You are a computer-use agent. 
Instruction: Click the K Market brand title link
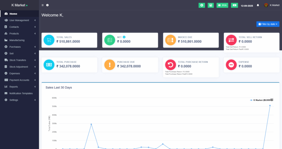tap(18, 5)
